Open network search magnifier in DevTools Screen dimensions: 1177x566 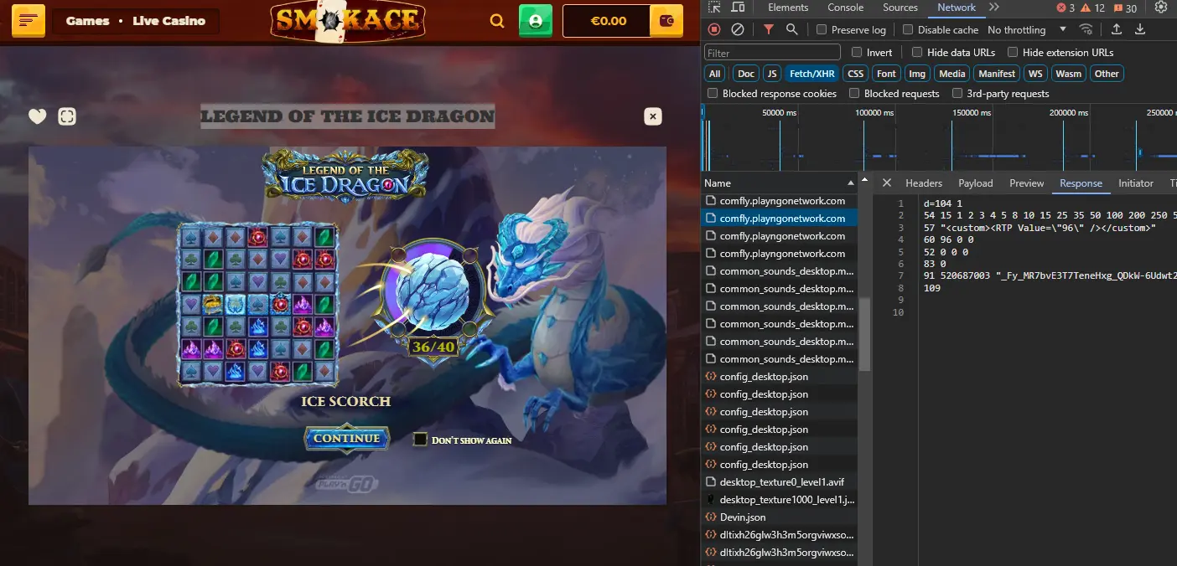792,29
